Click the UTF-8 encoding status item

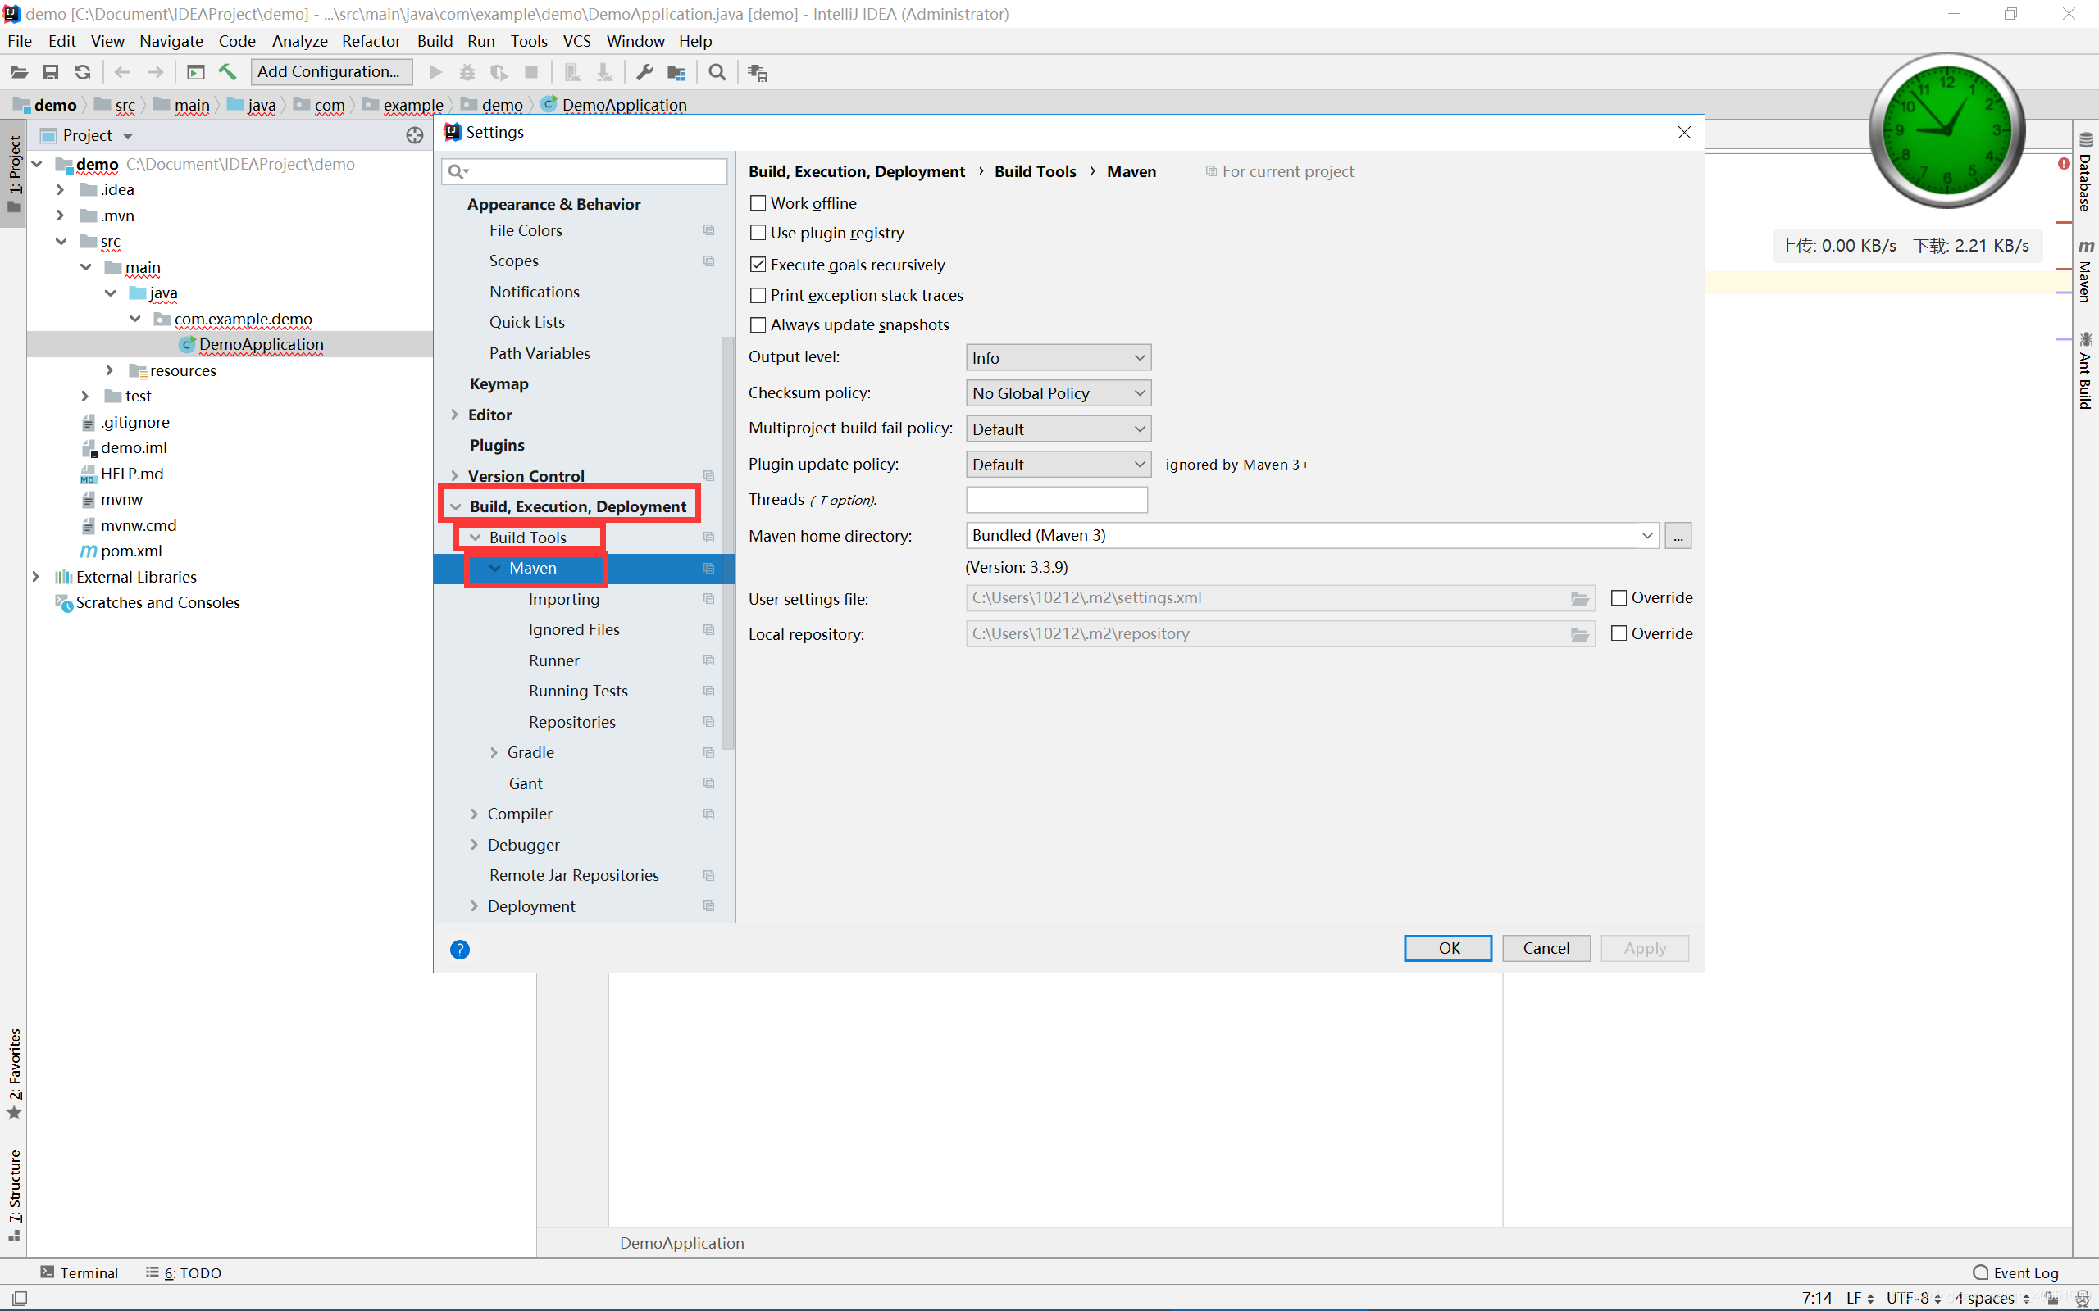tap(1914, 1298)
